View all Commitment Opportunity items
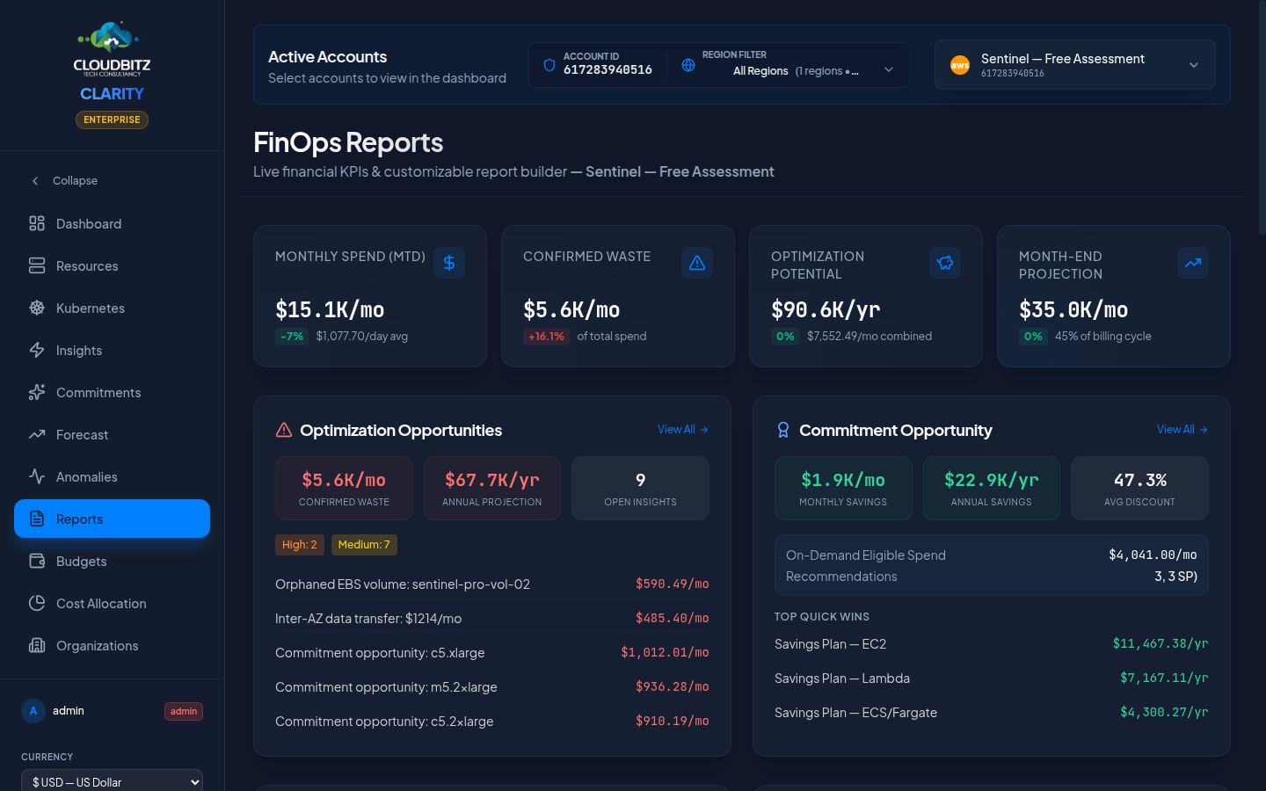Viewport: 1266px width, 791px height. coord(1182,430)
